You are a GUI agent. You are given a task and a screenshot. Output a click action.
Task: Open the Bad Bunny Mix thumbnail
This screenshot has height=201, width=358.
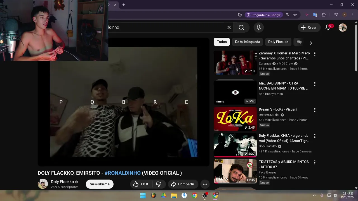[235, 93]
